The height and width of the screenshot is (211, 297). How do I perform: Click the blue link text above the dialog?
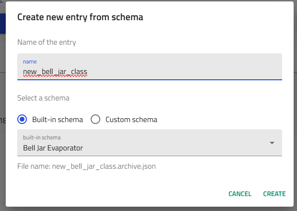coord(1,1)
